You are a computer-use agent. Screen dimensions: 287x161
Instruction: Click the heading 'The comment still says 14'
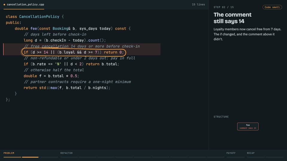pos(233,18)
